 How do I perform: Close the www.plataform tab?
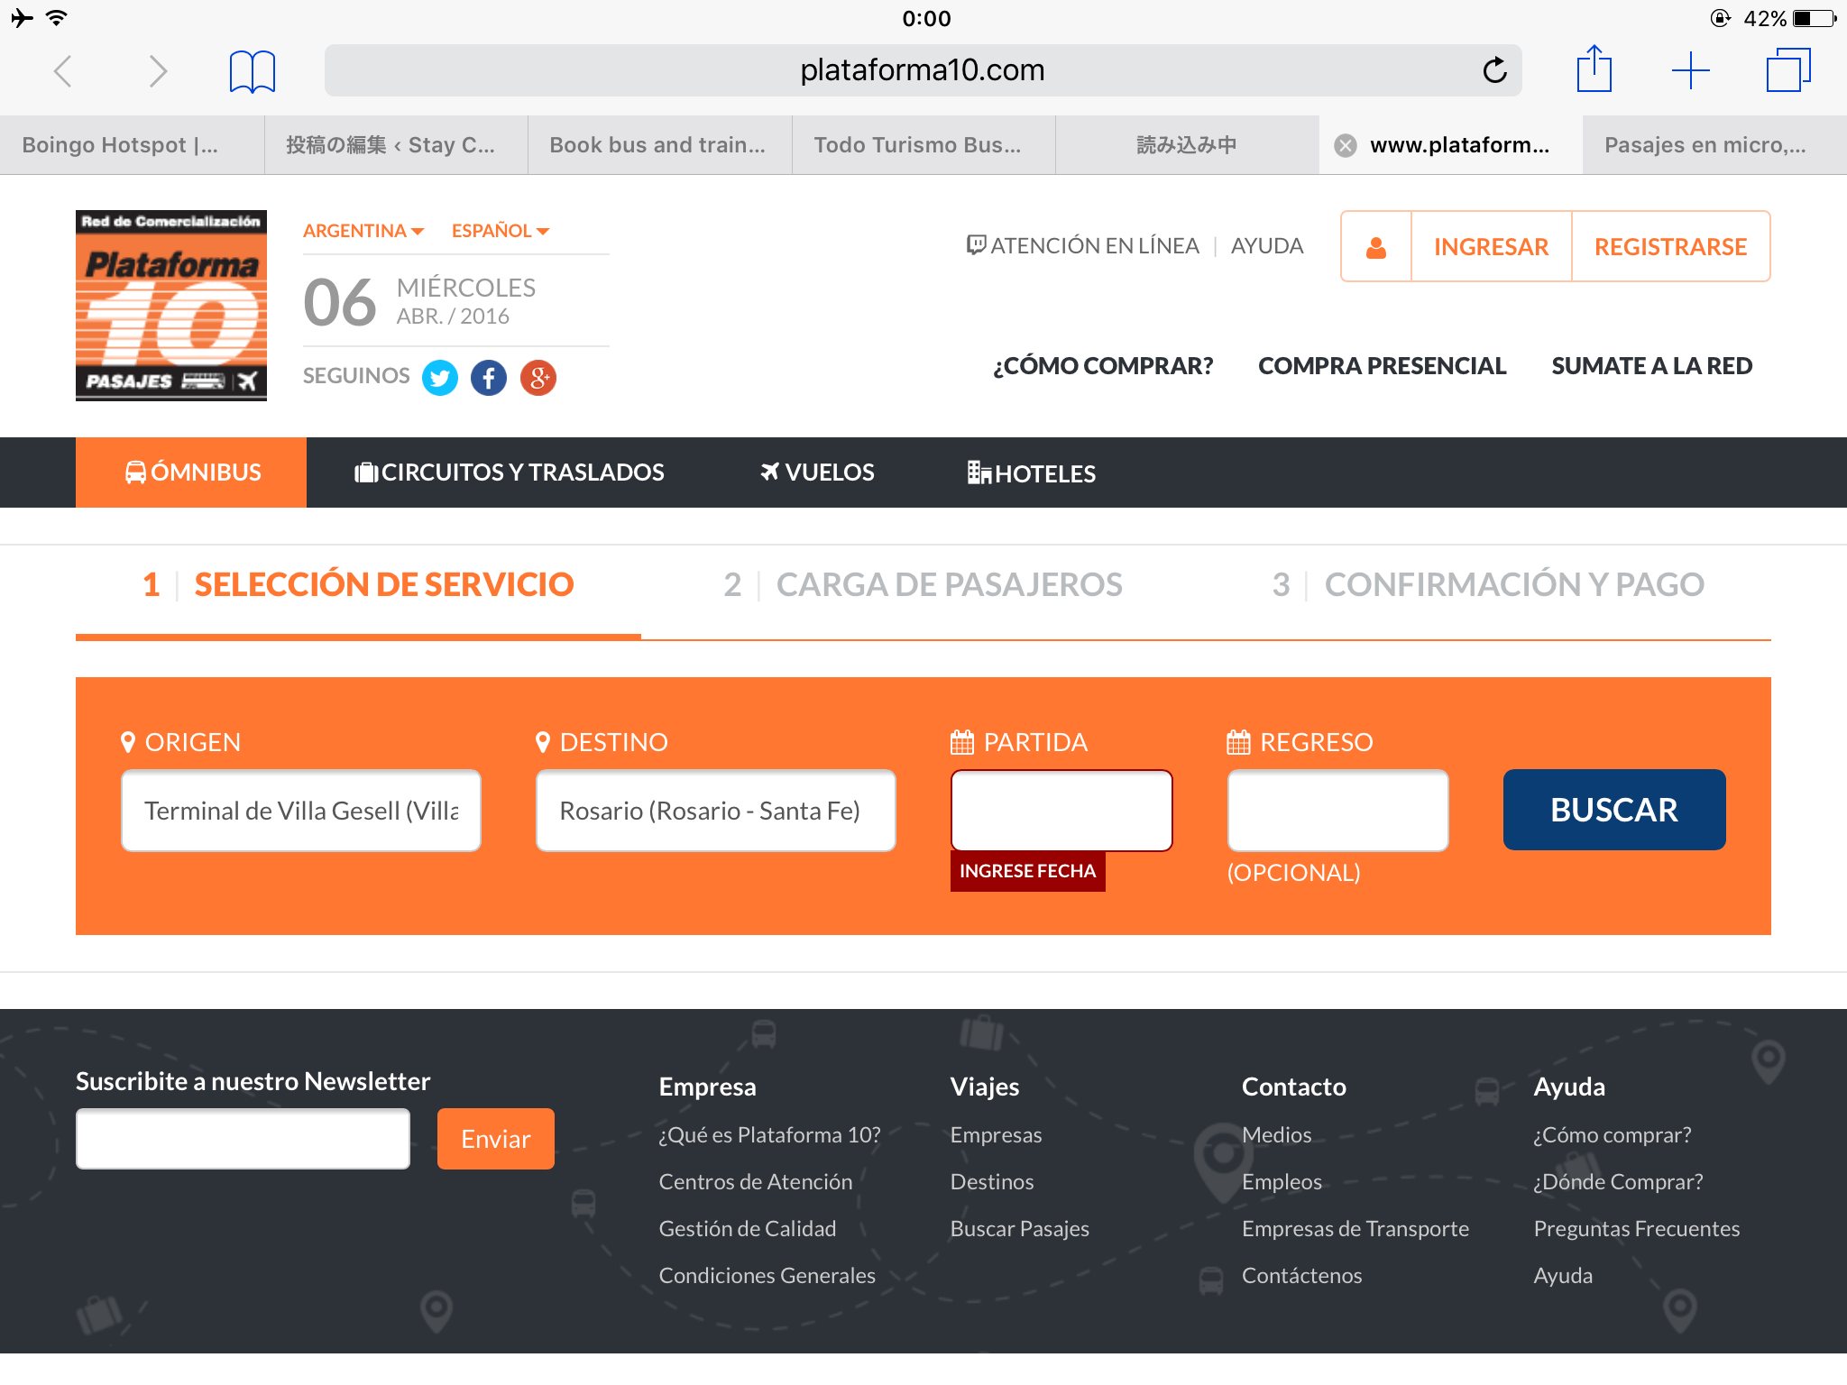click(x=1346, y=145)
